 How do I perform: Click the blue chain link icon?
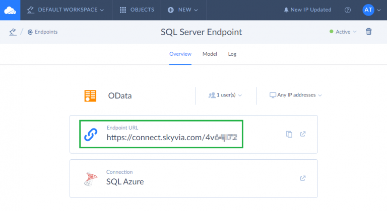click(x=91, y=134)
